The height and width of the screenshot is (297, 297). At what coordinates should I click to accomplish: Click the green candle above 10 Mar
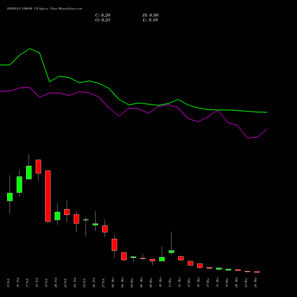(162, 259)
